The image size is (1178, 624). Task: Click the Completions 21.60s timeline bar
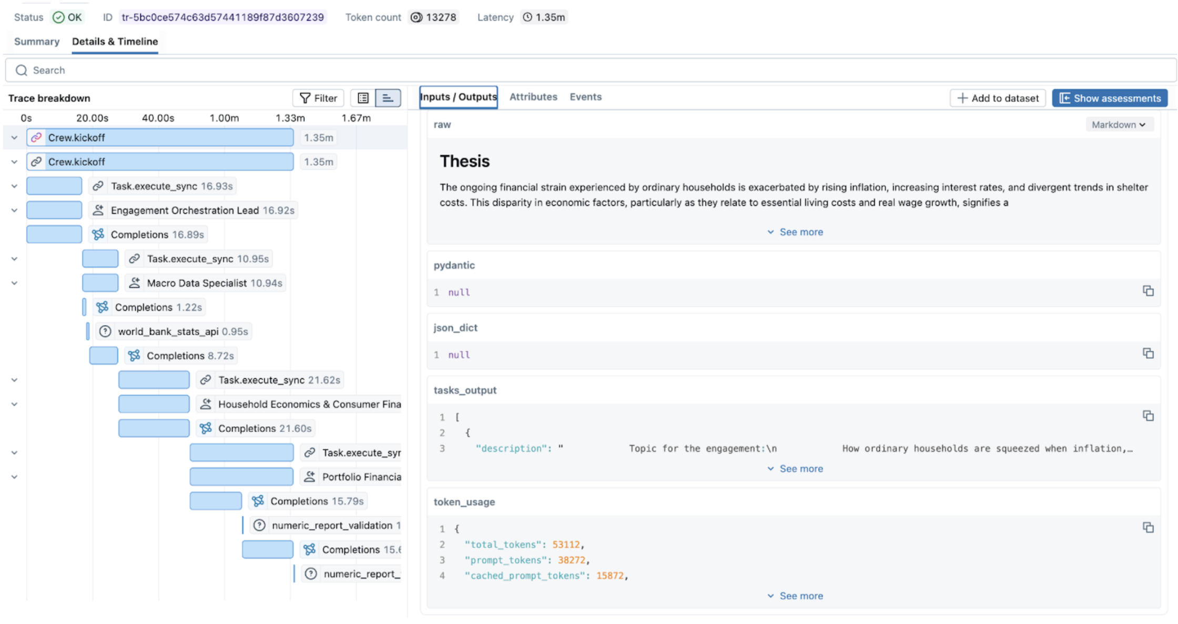click(154, 428)
